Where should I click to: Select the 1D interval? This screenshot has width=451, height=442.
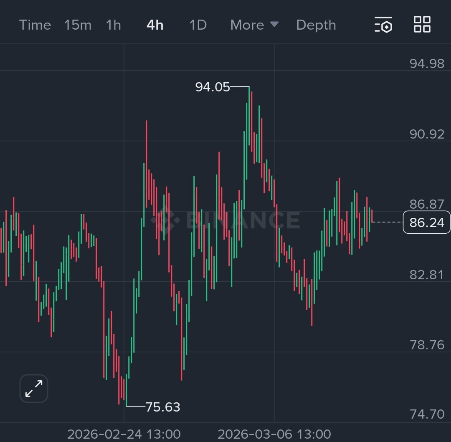[198, 25]
